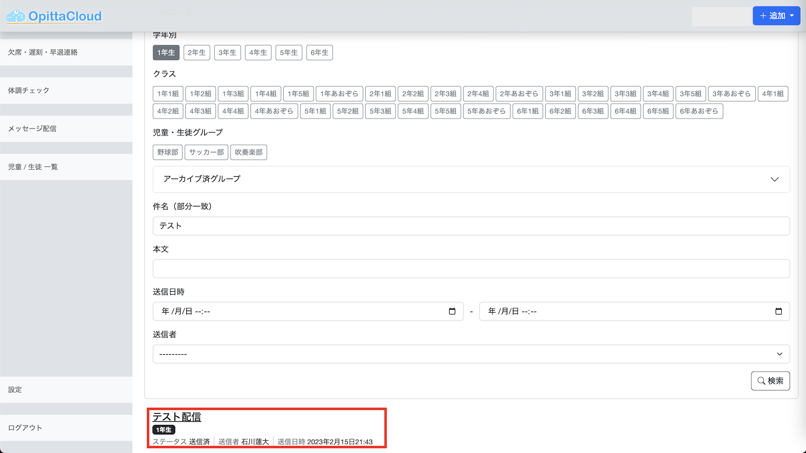This screenshot has width=806, height=453.
Task: Toggle the 4年生 grade filter
Action: coord(258,53)
